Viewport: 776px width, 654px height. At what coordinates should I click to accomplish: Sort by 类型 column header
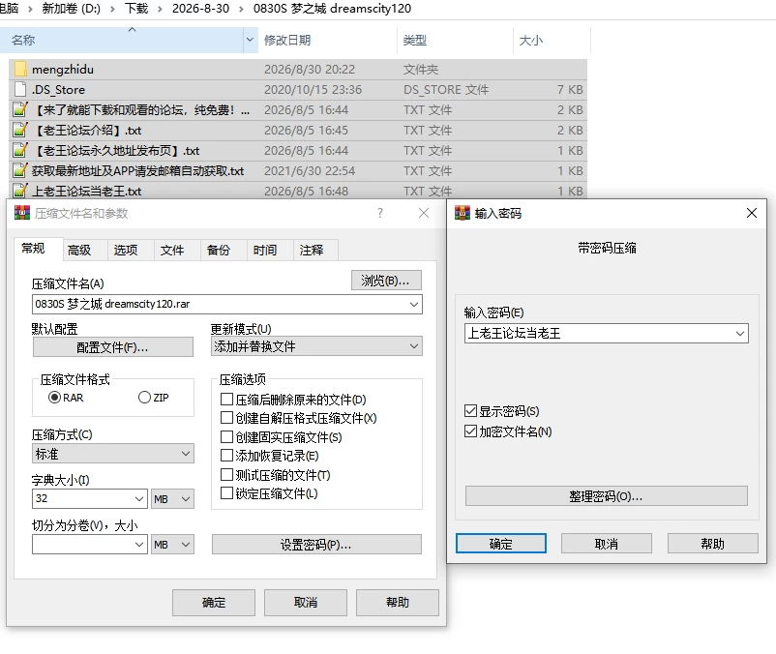pos(455,40)
